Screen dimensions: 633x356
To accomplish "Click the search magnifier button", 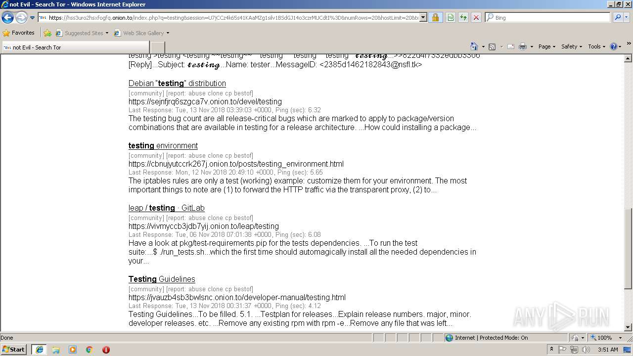I will pos(617,17).
